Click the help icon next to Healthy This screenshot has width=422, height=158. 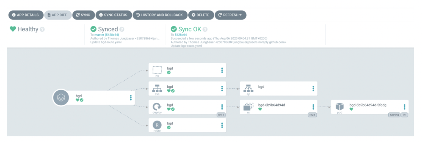[x=42, y=29]
